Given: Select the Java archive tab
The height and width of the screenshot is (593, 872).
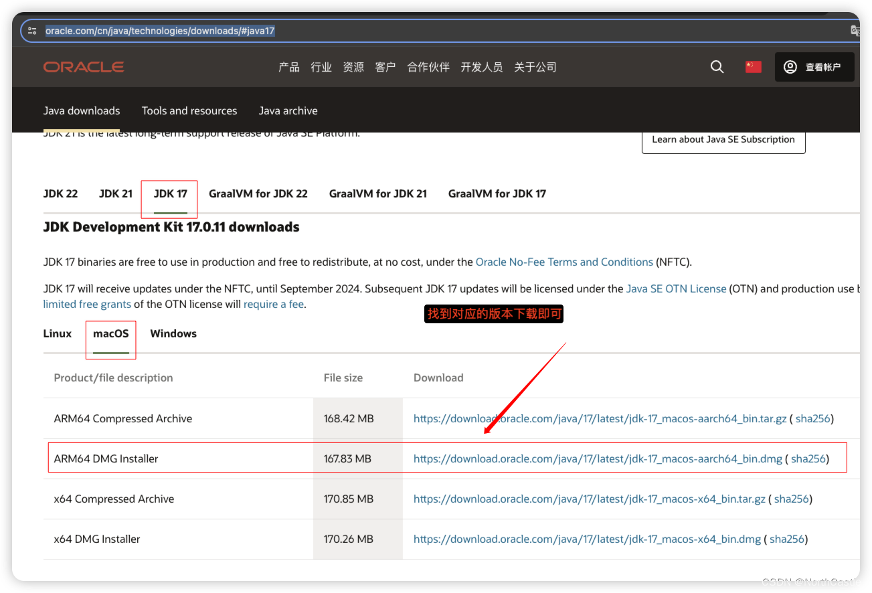Looking at the screenshot, I should pos(288,110).
